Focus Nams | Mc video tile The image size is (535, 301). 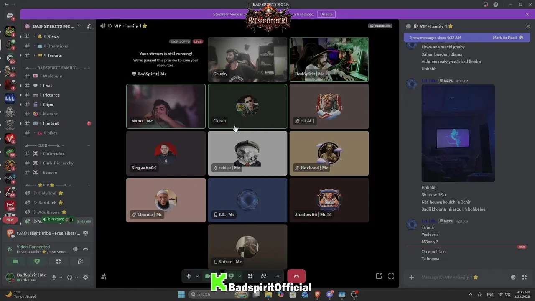(x=166, y=106)
